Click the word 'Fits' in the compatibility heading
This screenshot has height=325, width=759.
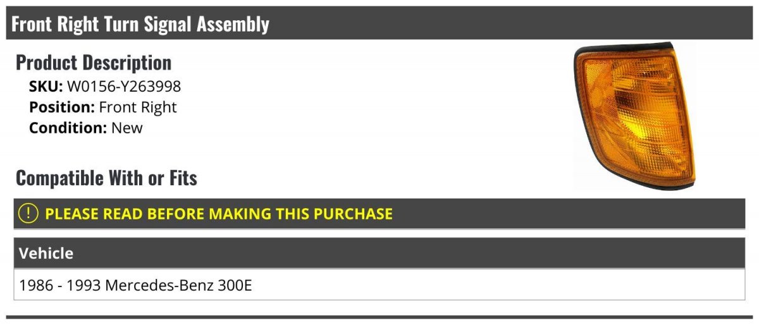click(182, 178)
